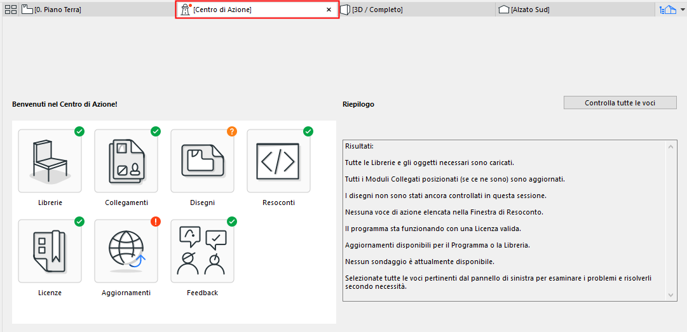The image size is (687, 332).
Task: Open the Aggiornamenti globe icon tile
Action: 126,251
